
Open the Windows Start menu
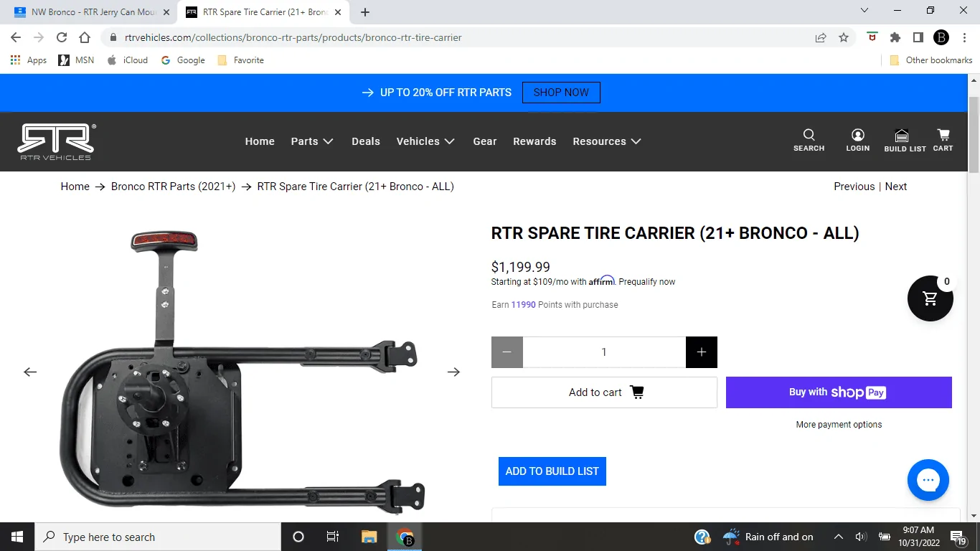click(17, 537)
